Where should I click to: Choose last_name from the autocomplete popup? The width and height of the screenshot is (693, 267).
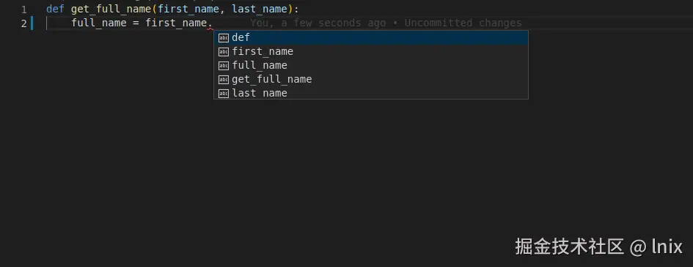[371, 92]
